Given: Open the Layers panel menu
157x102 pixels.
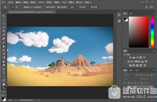Looking at the screenshot, I should [155, 70].
